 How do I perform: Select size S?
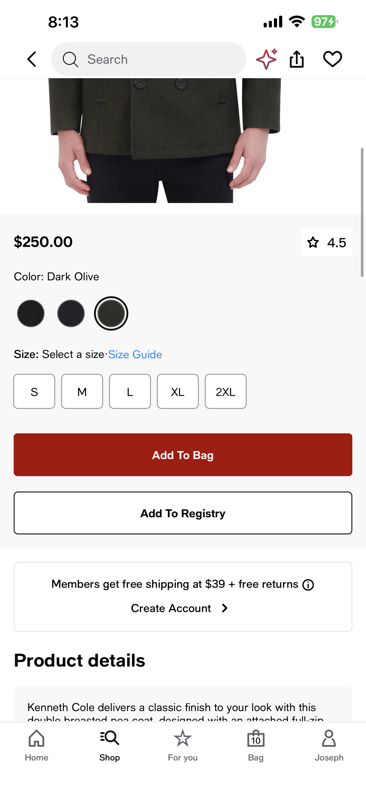[x=34, y=391]
